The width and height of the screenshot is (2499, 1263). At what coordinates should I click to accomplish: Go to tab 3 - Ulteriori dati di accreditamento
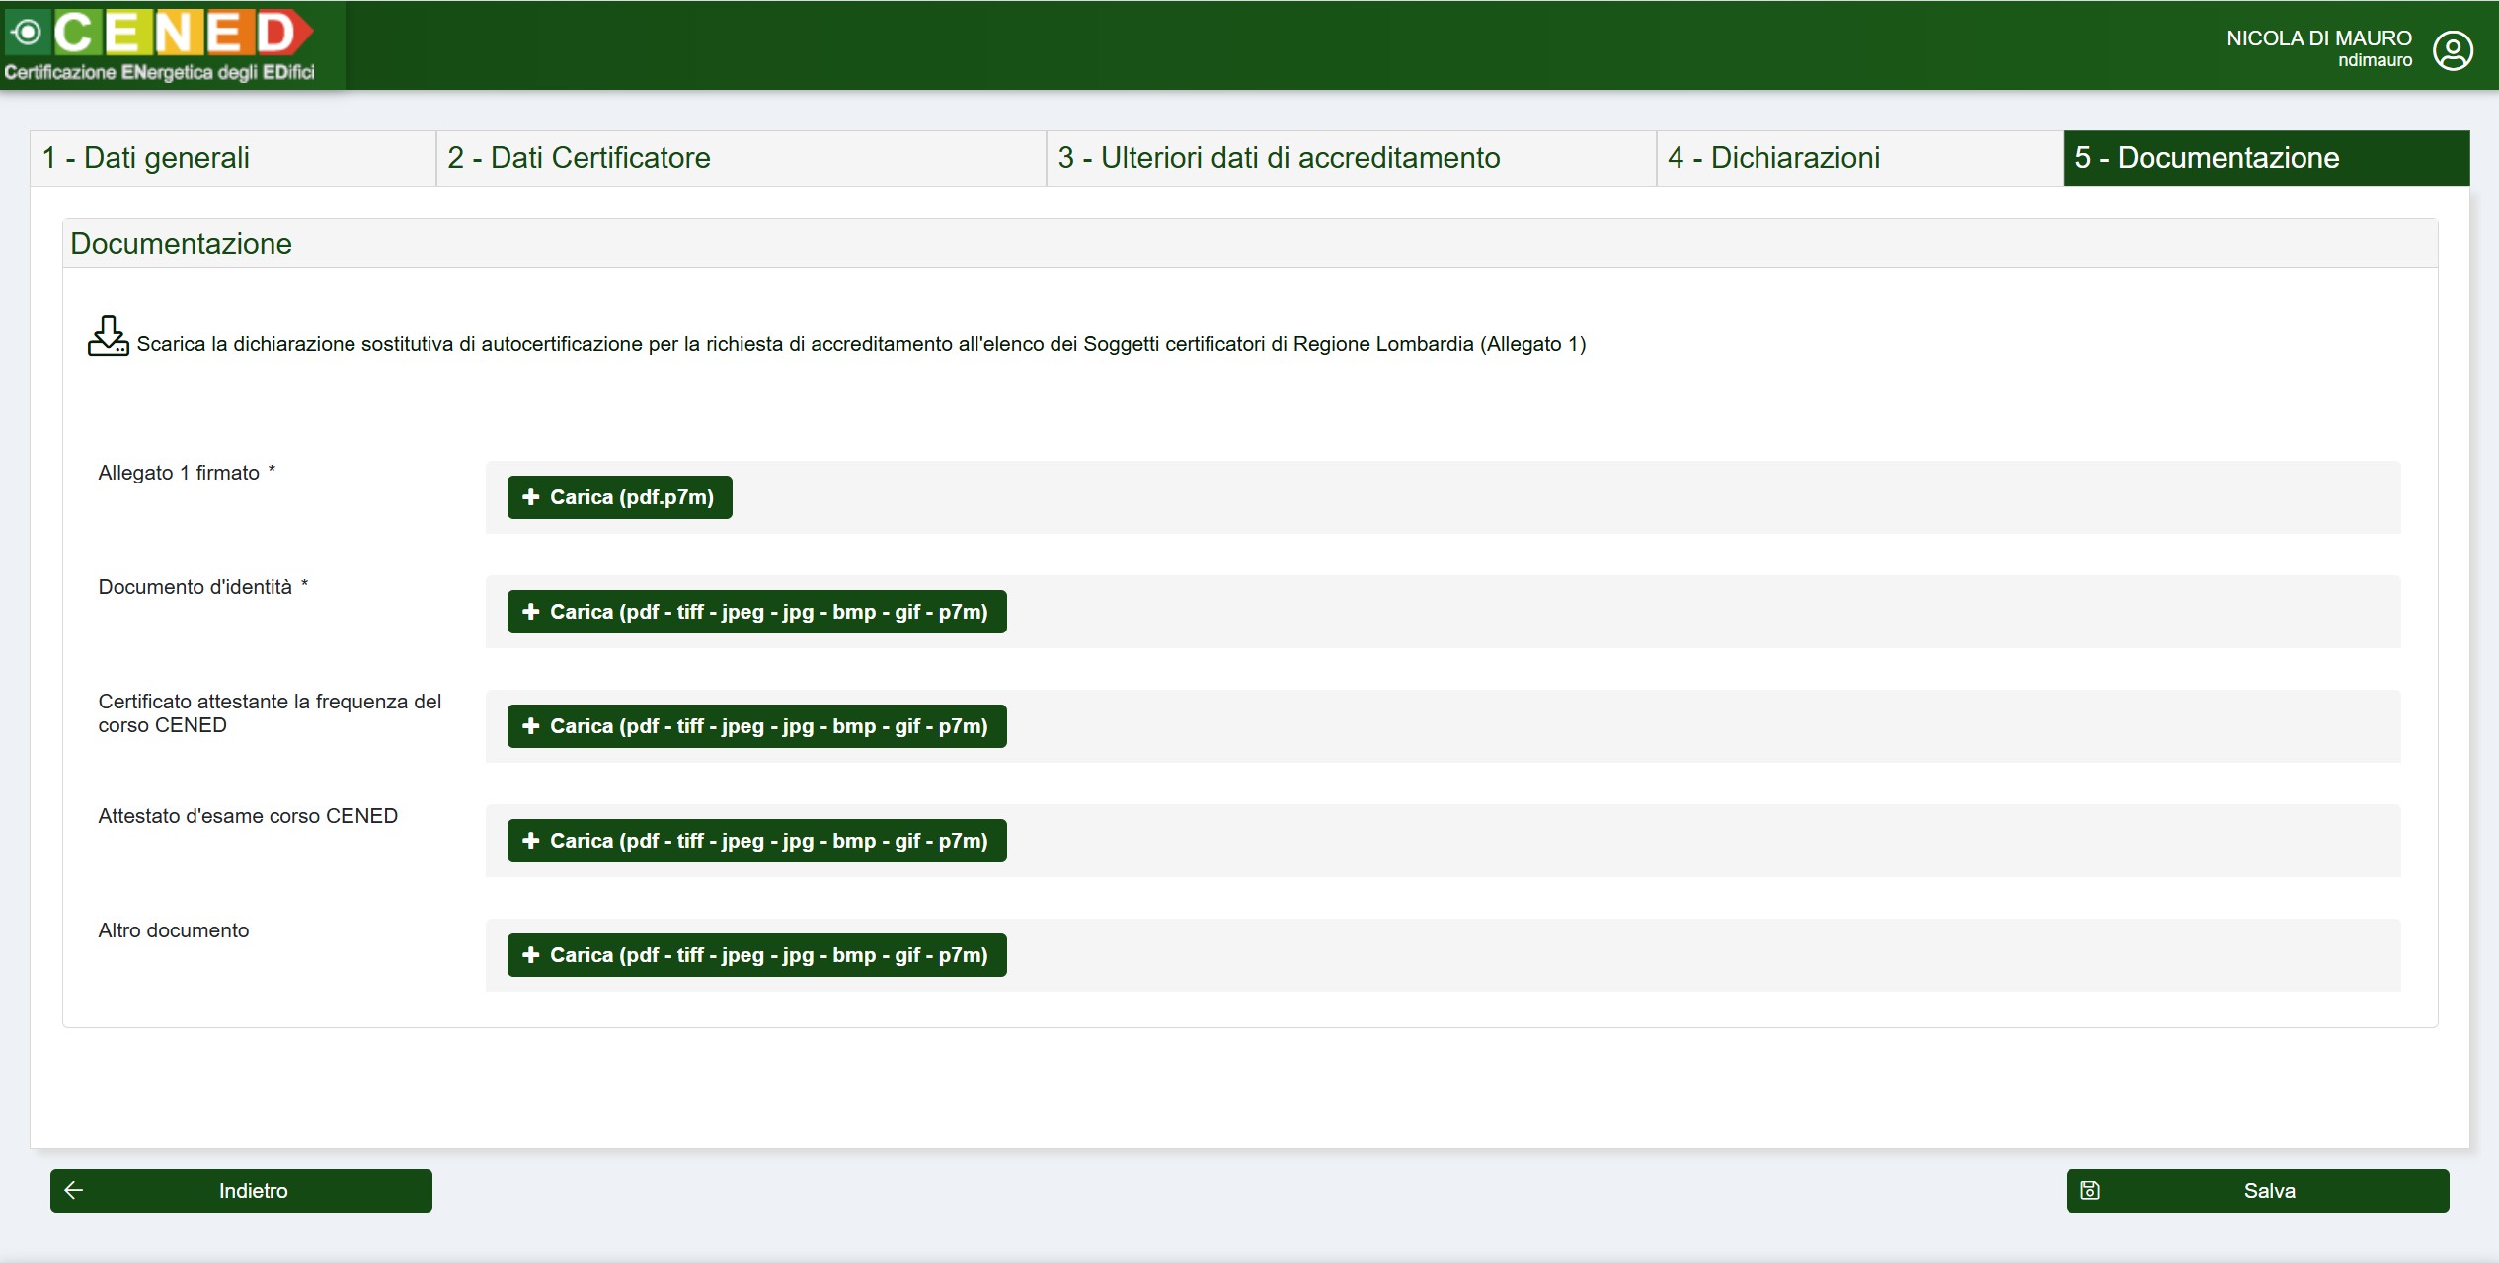1352,158
